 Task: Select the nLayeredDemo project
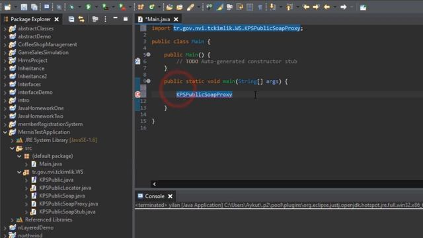(x=36, y=227)
